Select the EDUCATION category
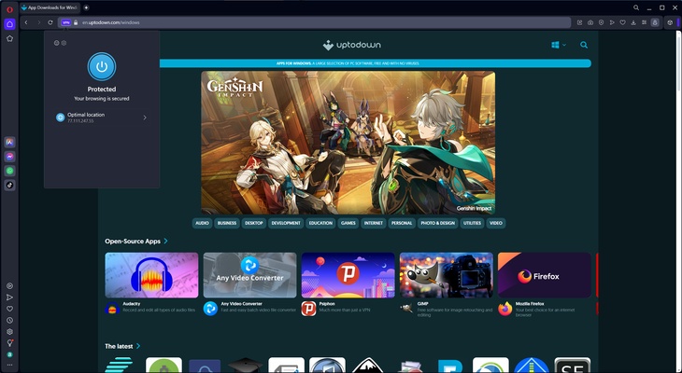This screenshot has height=373, width=682. point(320,223)
